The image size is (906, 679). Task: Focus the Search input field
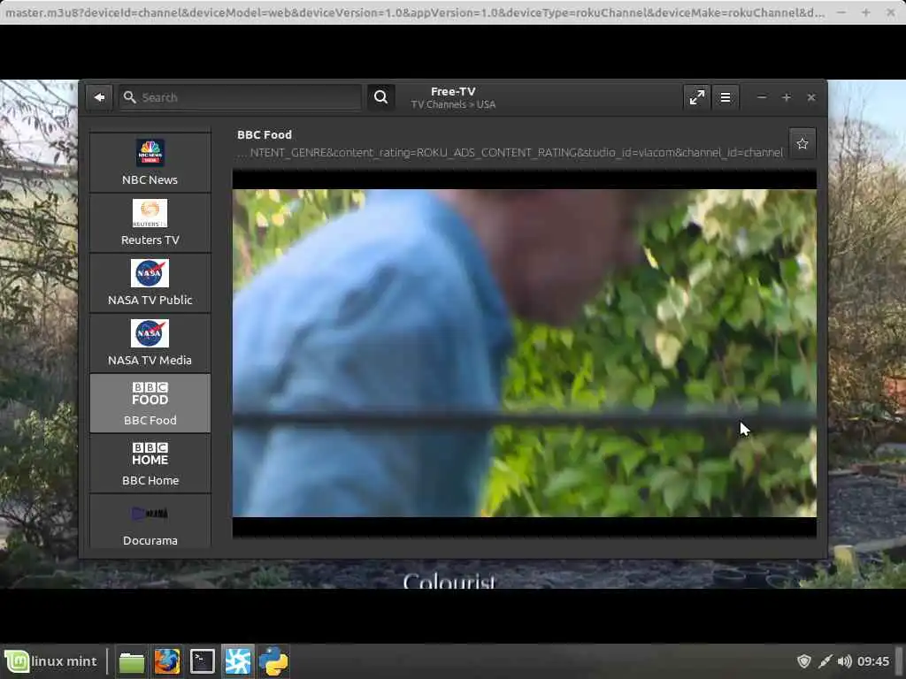point(241,97)
